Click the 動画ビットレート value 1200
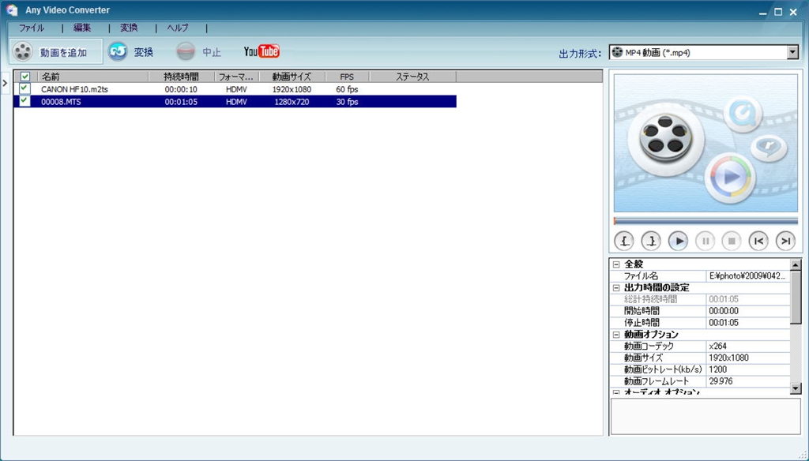The height and width of the screenshot is (461, 809). coord(717,369)
